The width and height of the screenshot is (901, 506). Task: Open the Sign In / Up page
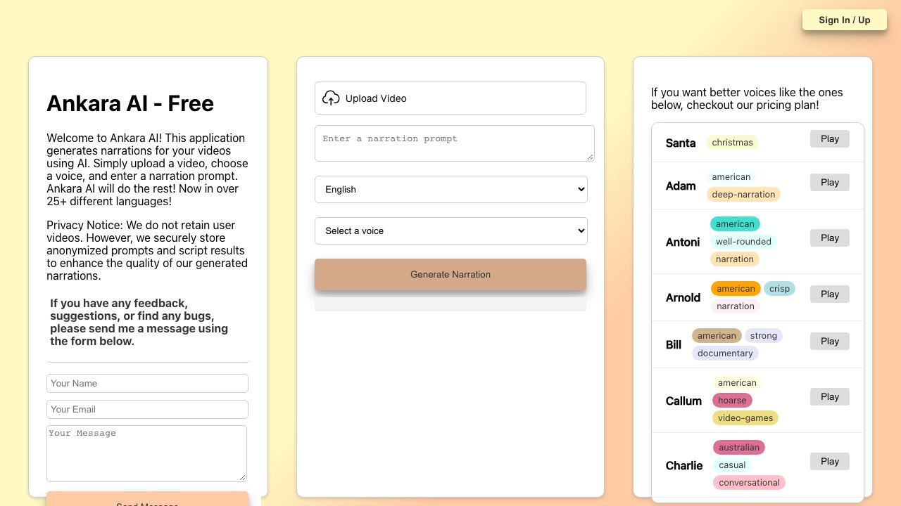(x=844, y=20)
